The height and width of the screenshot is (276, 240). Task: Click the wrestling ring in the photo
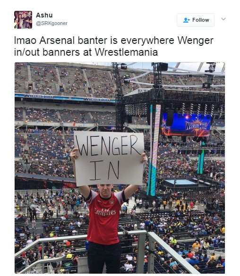(180, 182)
